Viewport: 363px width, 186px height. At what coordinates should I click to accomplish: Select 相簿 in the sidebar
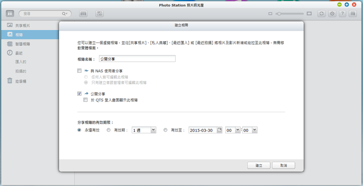point(29,34)
